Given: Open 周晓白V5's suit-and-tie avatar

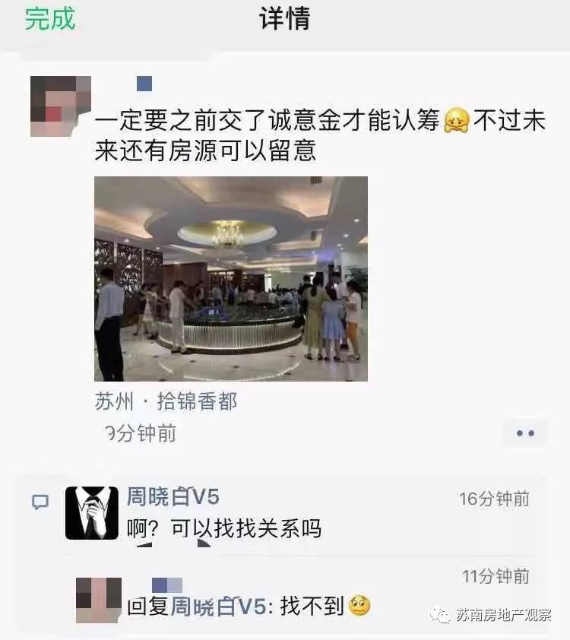Looking at the screenshot, I should [92, 512].
